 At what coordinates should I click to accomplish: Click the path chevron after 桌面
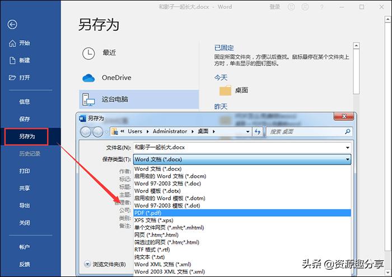click(214, 132)
